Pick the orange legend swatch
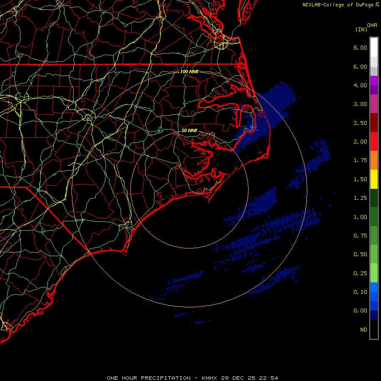The width and height of the screenshot is (381, 381). [x=374, y=160]
